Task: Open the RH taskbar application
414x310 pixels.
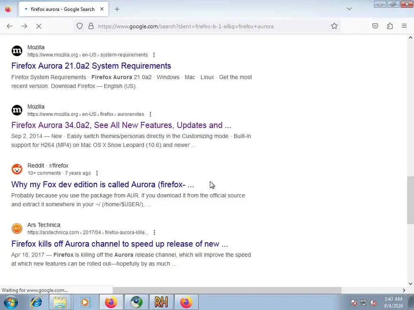Action: click(161, 302)
